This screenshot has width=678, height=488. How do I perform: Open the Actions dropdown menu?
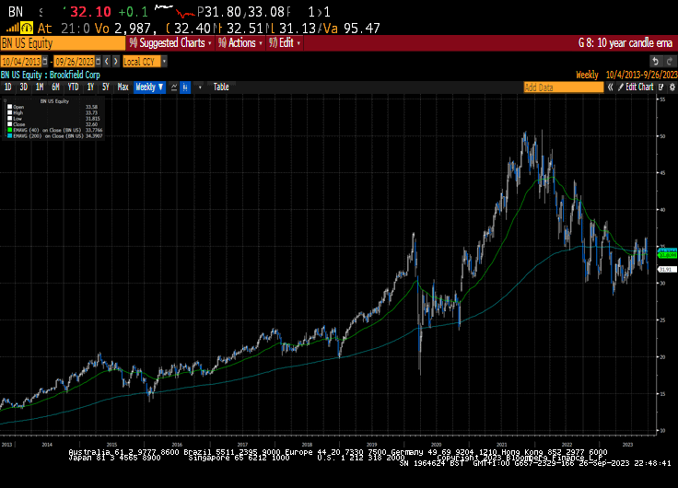point(240,42)
